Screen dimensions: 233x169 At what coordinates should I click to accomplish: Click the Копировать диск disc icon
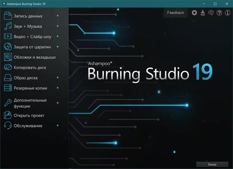pyautogui.click(x=8, y=67)
